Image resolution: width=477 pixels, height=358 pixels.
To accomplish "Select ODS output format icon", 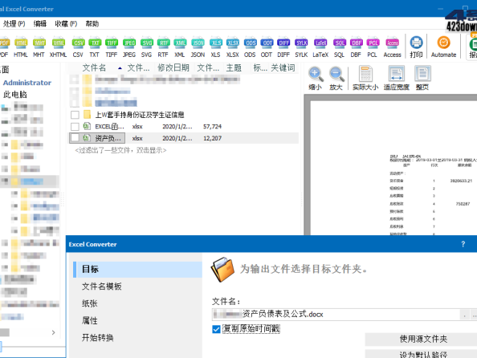I will (x=250, y=47).
